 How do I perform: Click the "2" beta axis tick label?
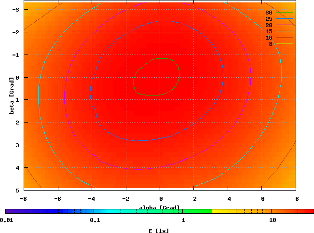17,123
